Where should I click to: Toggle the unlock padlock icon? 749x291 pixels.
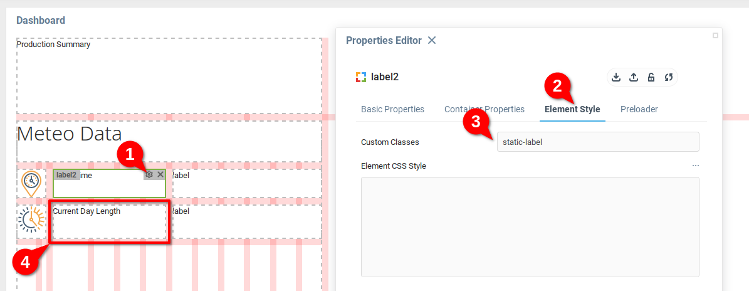point(651,77)
